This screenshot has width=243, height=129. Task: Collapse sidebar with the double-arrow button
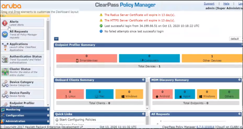56,39
